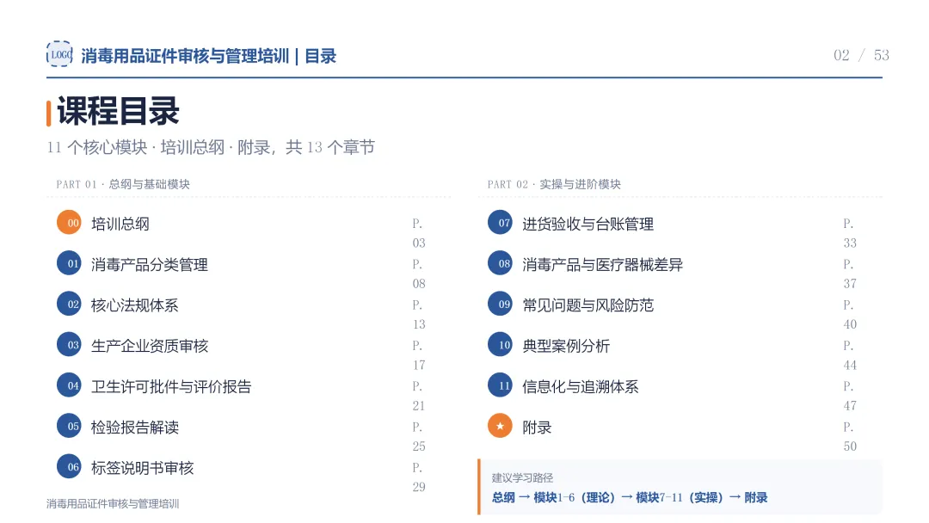Image resolution: width=929 pixels, height=523 pixels.
Task: Click the blue 01 module badge
Action: pyautogui.click(x=70, y=263)
